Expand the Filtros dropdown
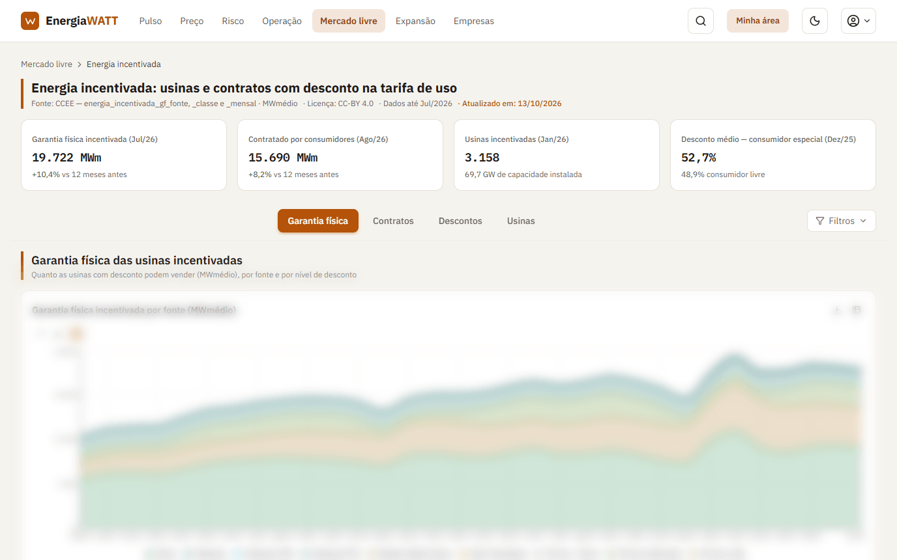This screenshot has height=560, width=897. (842, 221)
